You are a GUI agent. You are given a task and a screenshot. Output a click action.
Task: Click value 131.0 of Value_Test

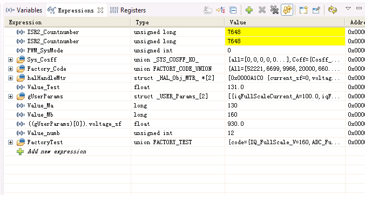click(x=235, y=87)
